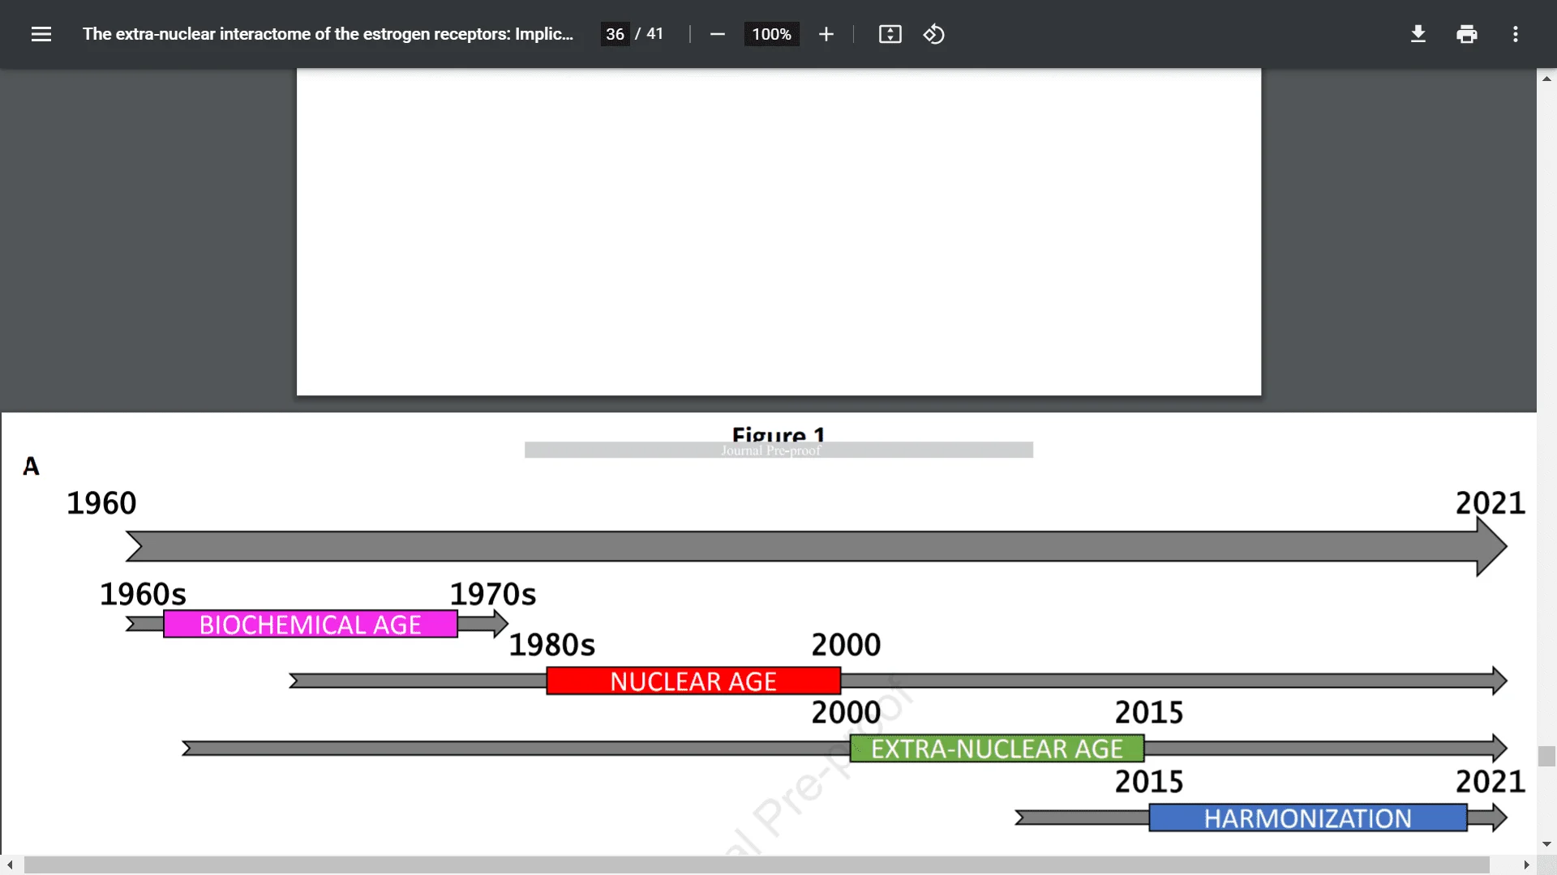Click the 1960s label
This screenshot has height=875, width=1557.
point(143,594)
